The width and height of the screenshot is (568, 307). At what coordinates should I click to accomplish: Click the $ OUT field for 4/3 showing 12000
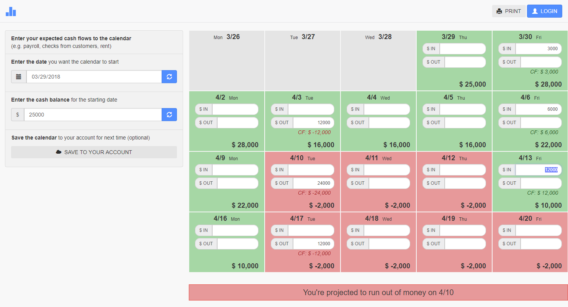(x=313, y=123)
